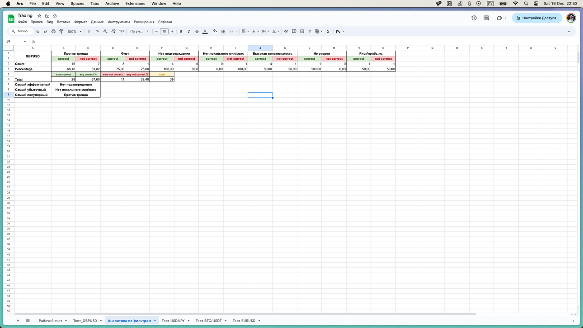View cloud save status icon
The width and height of the screenshot is (583, 328).
(55, 16)
